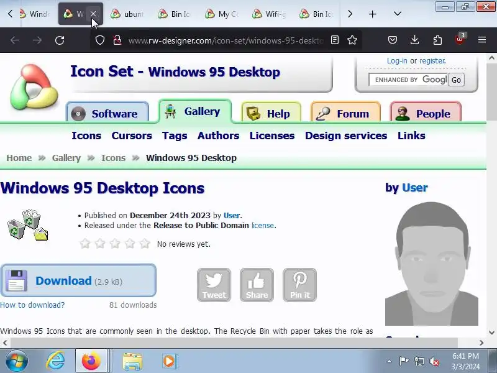
Task: Open the downloads panel icon
Action: (x=414, y=40)
